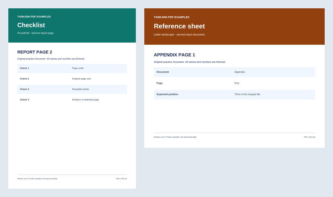
Task: Click 'TARKARN PDF EXAMPLES' on the Reference sheet
Action: click(172, 17)
